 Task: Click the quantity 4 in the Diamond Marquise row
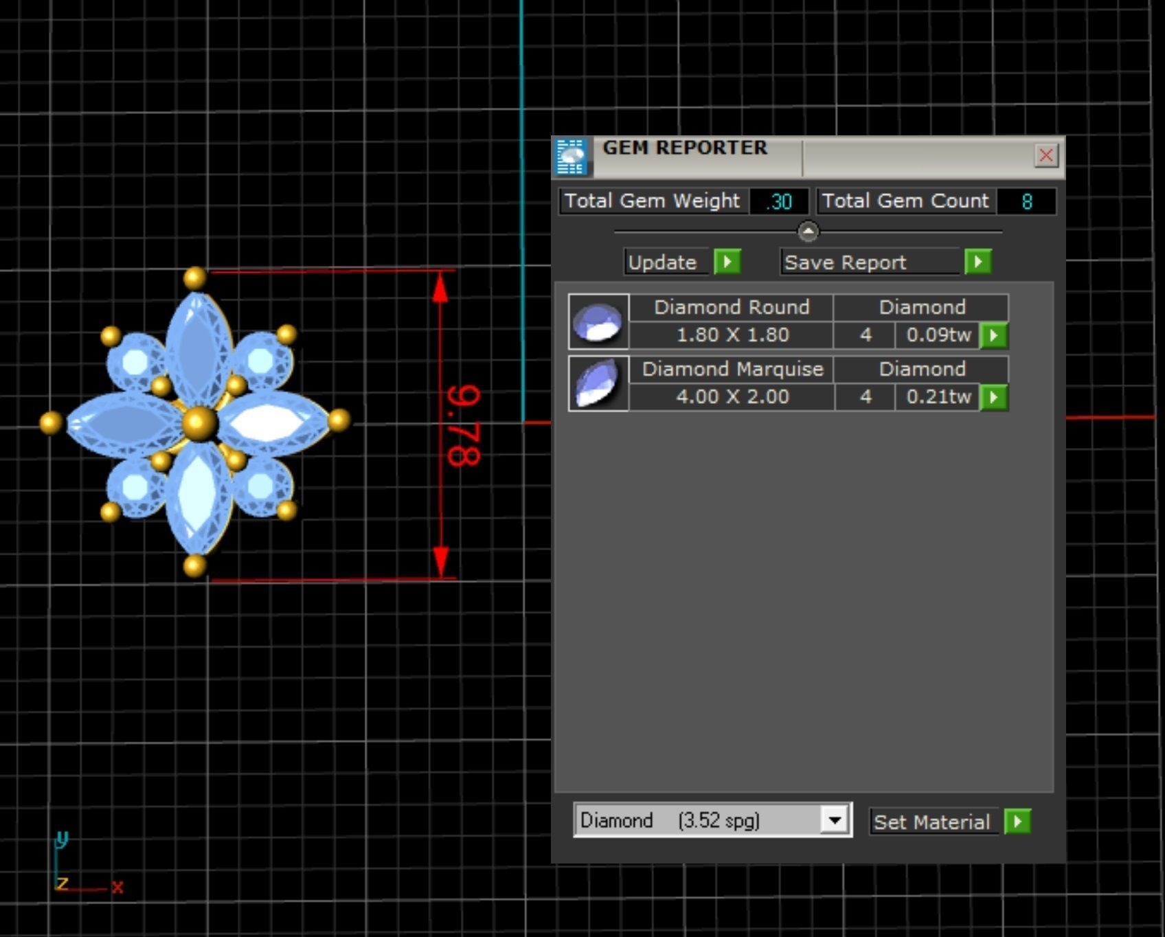pyautogui.click(x=866, y=397)
